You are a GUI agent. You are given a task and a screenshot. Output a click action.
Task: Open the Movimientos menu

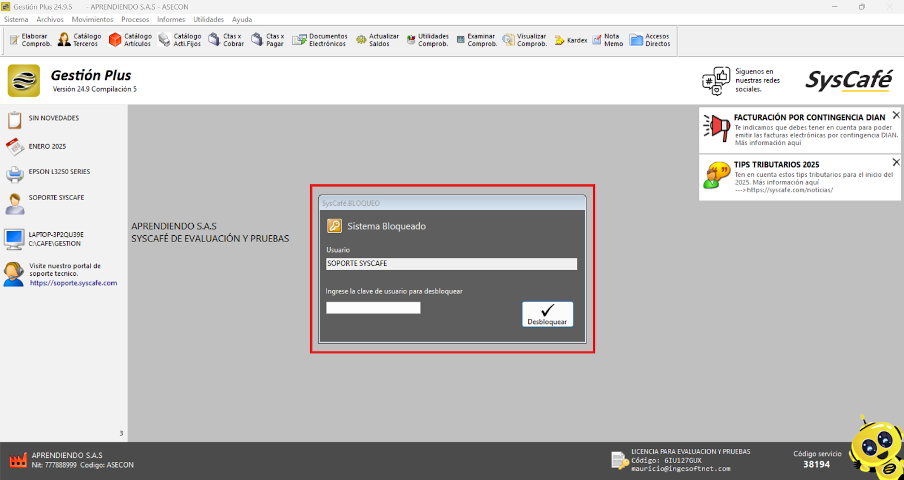(92, 19)
